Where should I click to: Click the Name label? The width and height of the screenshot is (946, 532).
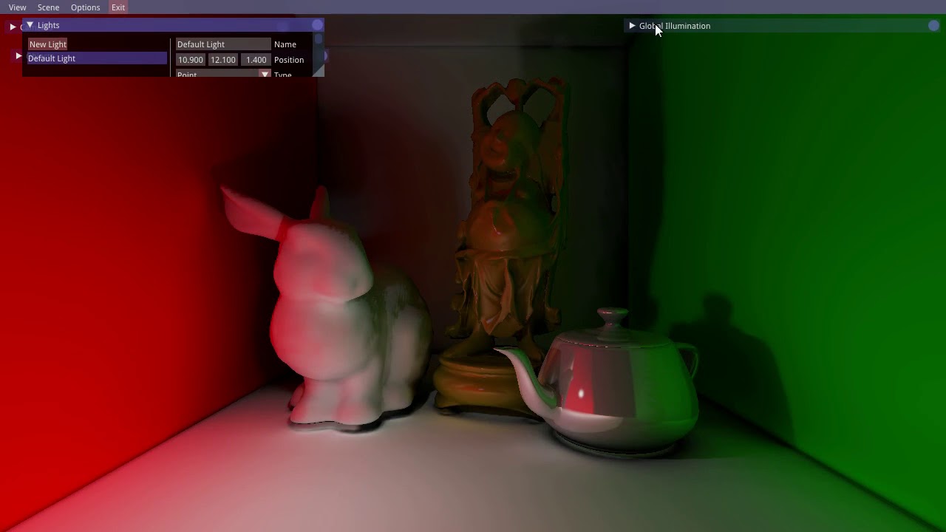(x=285, y=44)
